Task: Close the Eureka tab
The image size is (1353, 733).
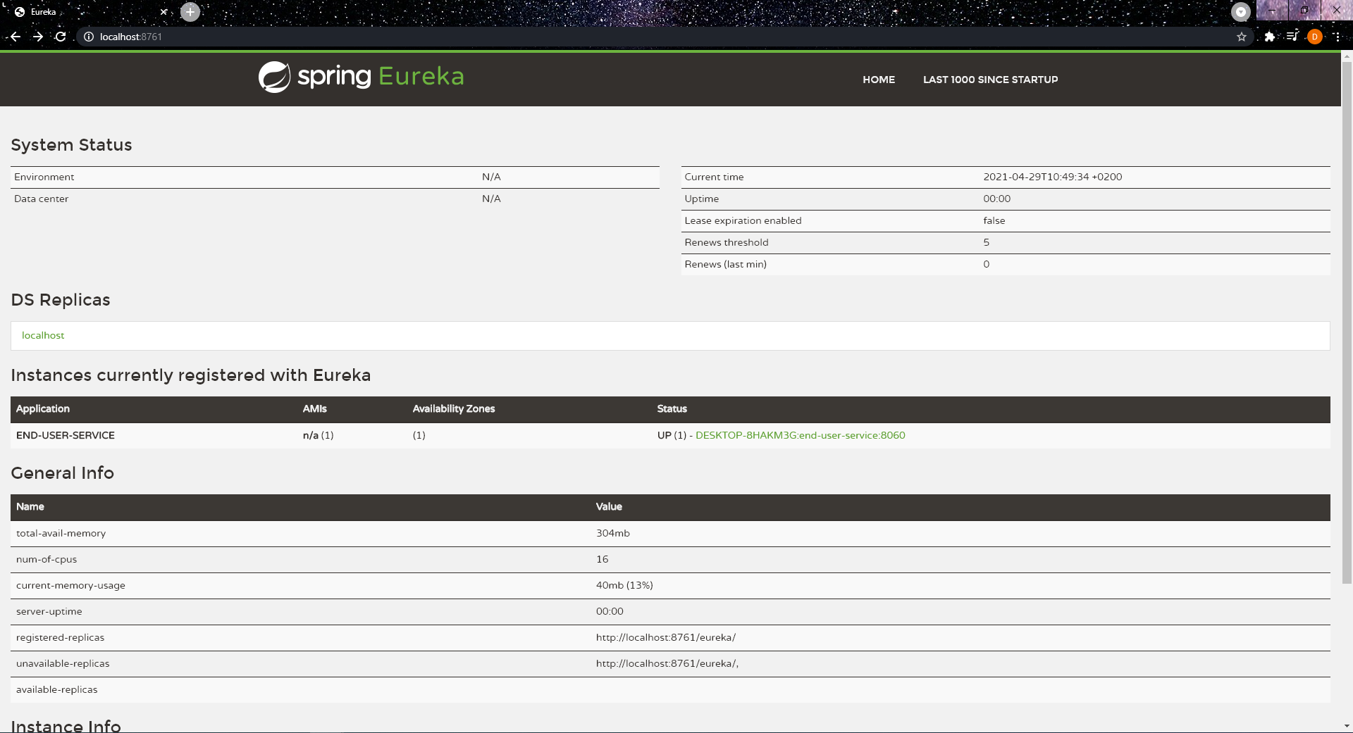Action: coord(163,12)
